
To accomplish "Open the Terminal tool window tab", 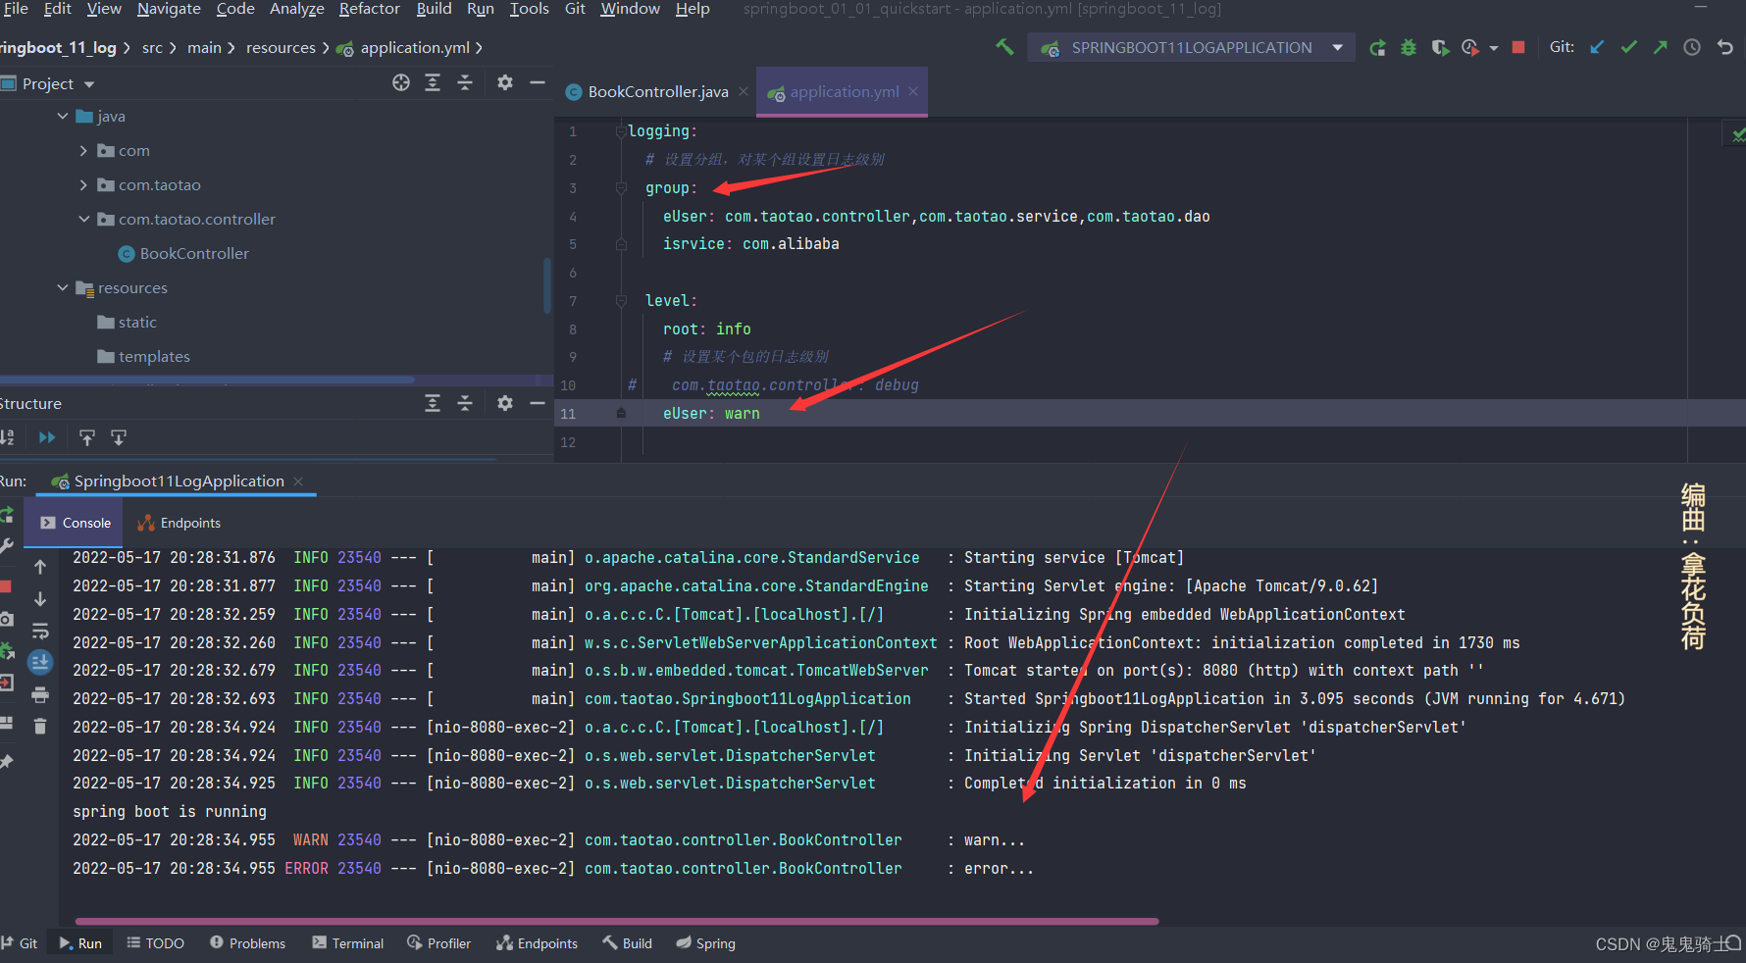I will [348, 943].
